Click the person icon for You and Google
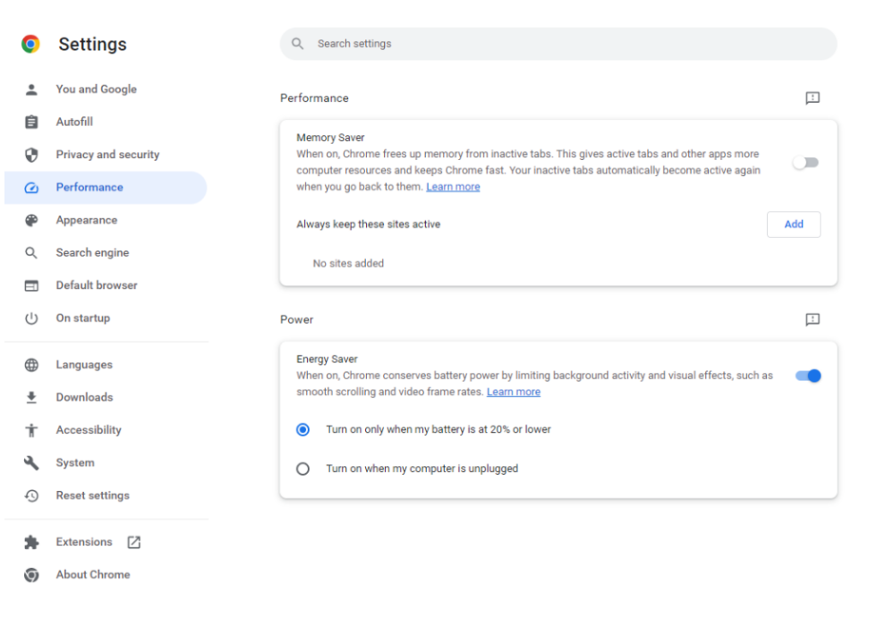The image size is (877, 618). tap(31, 89)
